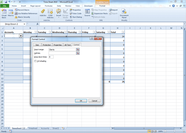Enable the 3-D shading checkbox
Viewport: 186px width, 133px height.
pos(35,61)
